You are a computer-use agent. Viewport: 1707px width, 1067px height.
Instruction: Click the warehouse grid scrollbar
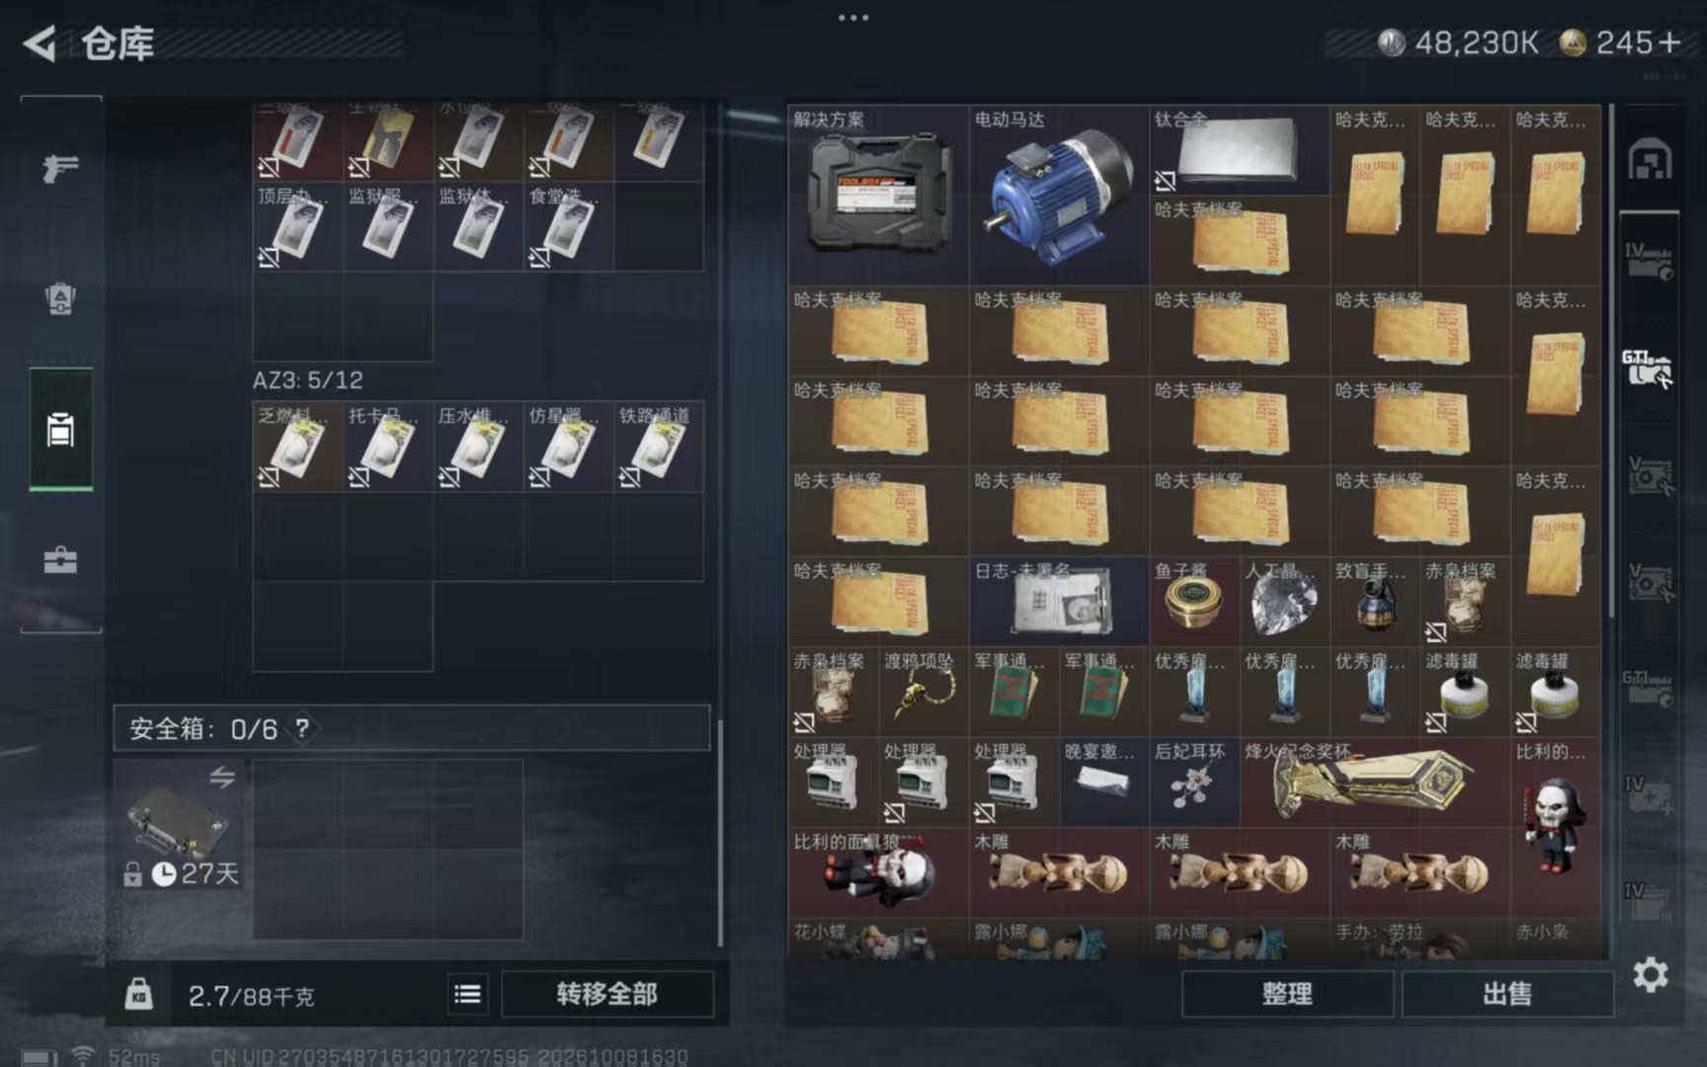point(1611,361)
